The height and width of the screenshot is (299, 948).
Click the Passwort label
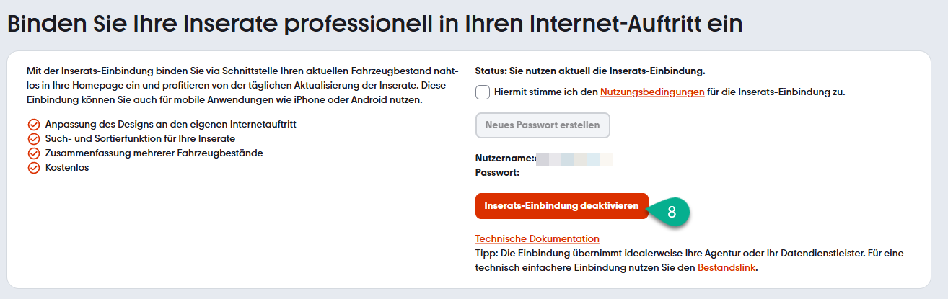click(497, 172)
